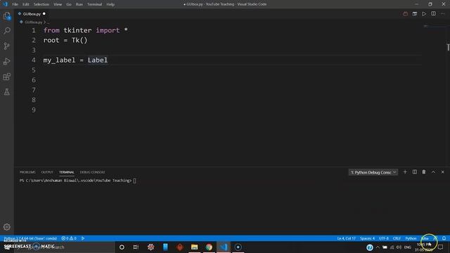Create a new terminal with plus icon
Image resolution: width=450 pixels, height=253 pixels.
pos(405,172)
